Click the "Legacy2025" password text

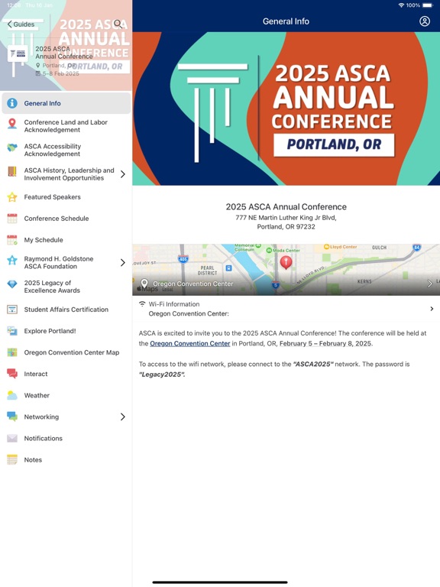(x=162, y=375)
